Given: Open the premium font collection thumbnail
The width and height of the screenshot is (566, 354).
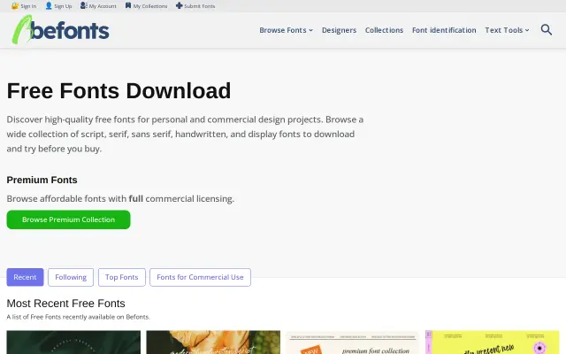Looking at the screenshot, I should (x=353, y=342).
